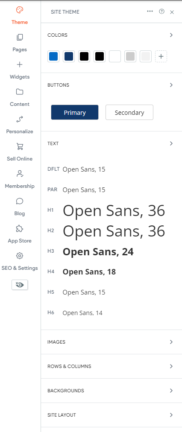This screenshot has width=182, height=432.
Task: Add a new color with plus swatch
Action: pyautogui.click(x=161, y=56)
